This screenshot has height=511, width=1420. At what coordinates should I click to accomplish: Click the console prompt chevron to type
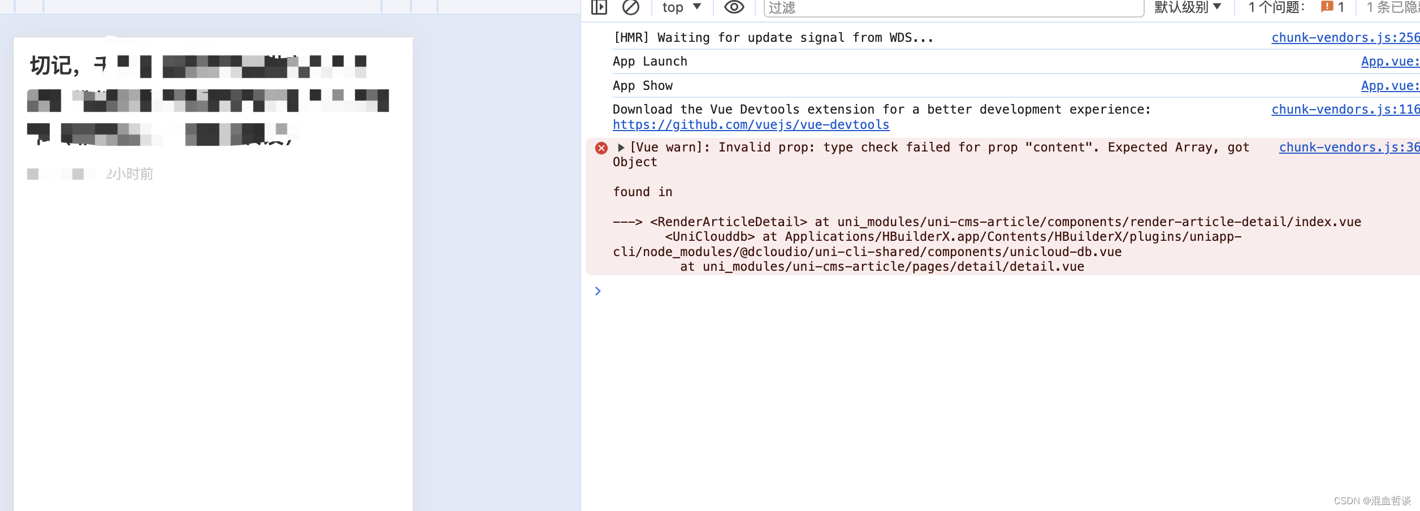click(x=598, y=291)
